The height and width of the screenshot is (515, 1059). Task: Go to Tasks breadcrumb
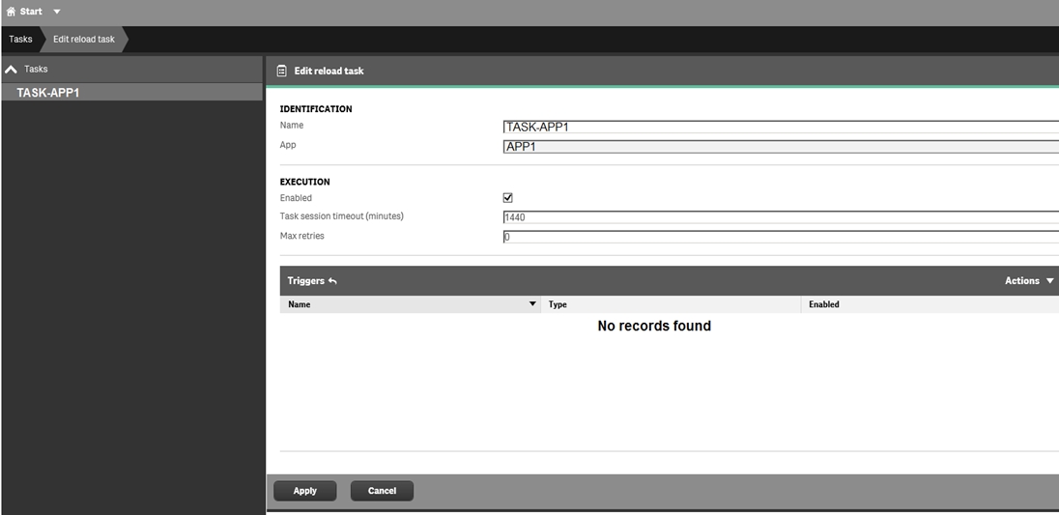pyautogui.click(x=20, y=40)
